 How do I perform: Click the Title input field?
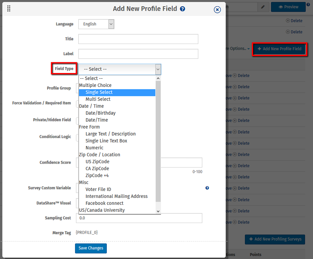pos(138,39)
